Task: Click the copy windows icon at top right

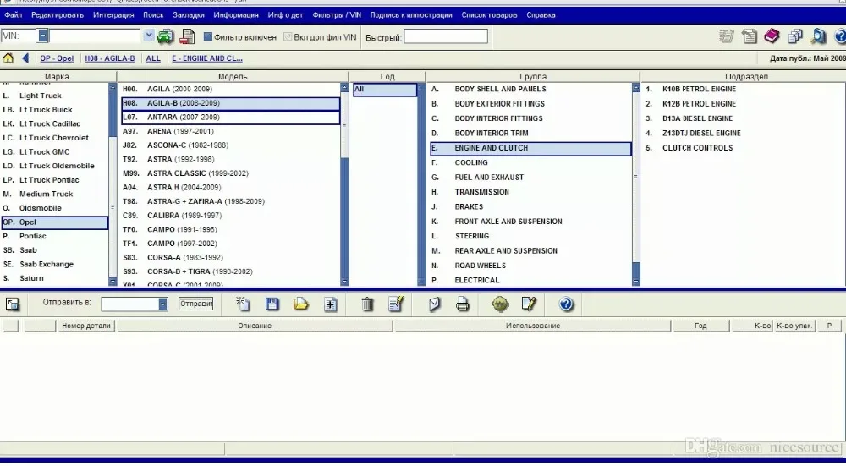Action: tap(795, 36)
